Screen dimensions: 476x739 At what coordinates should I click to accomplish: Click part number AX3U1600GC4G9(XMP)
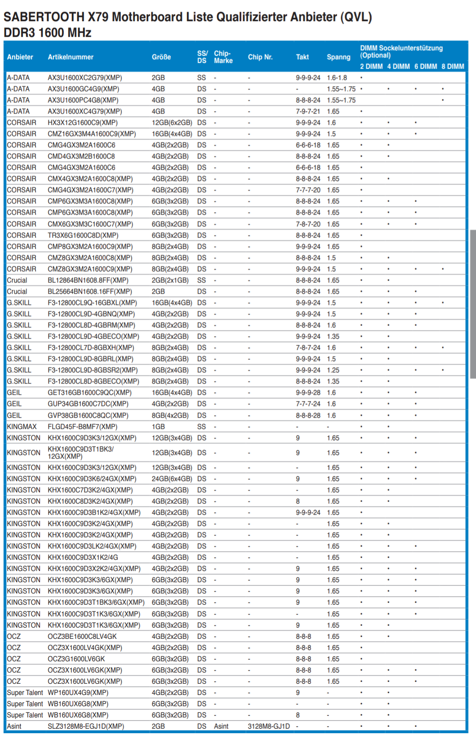84,89
